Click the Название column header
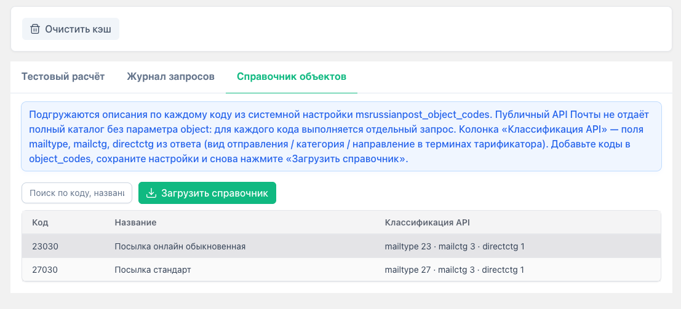The image size is (681, 309). [x=135, y=222]
